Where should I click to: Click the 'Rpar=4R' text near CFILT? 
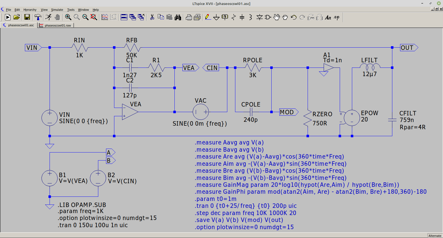coord(413,127)
